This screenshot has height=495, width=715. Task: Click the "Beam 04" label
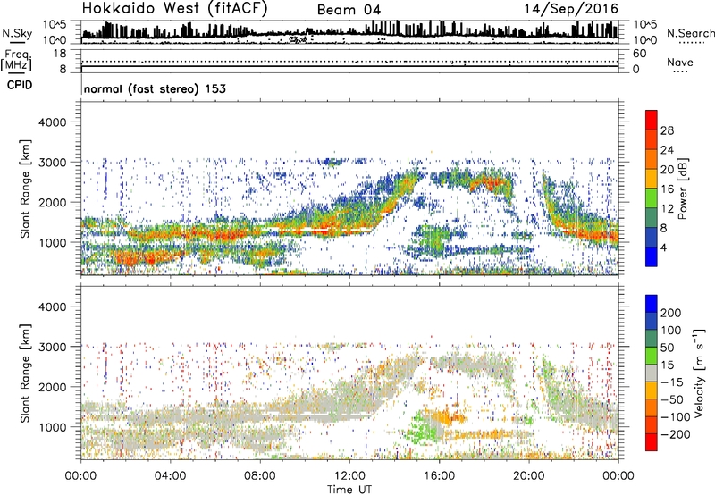pyautogui.click(x=349, y=10)
